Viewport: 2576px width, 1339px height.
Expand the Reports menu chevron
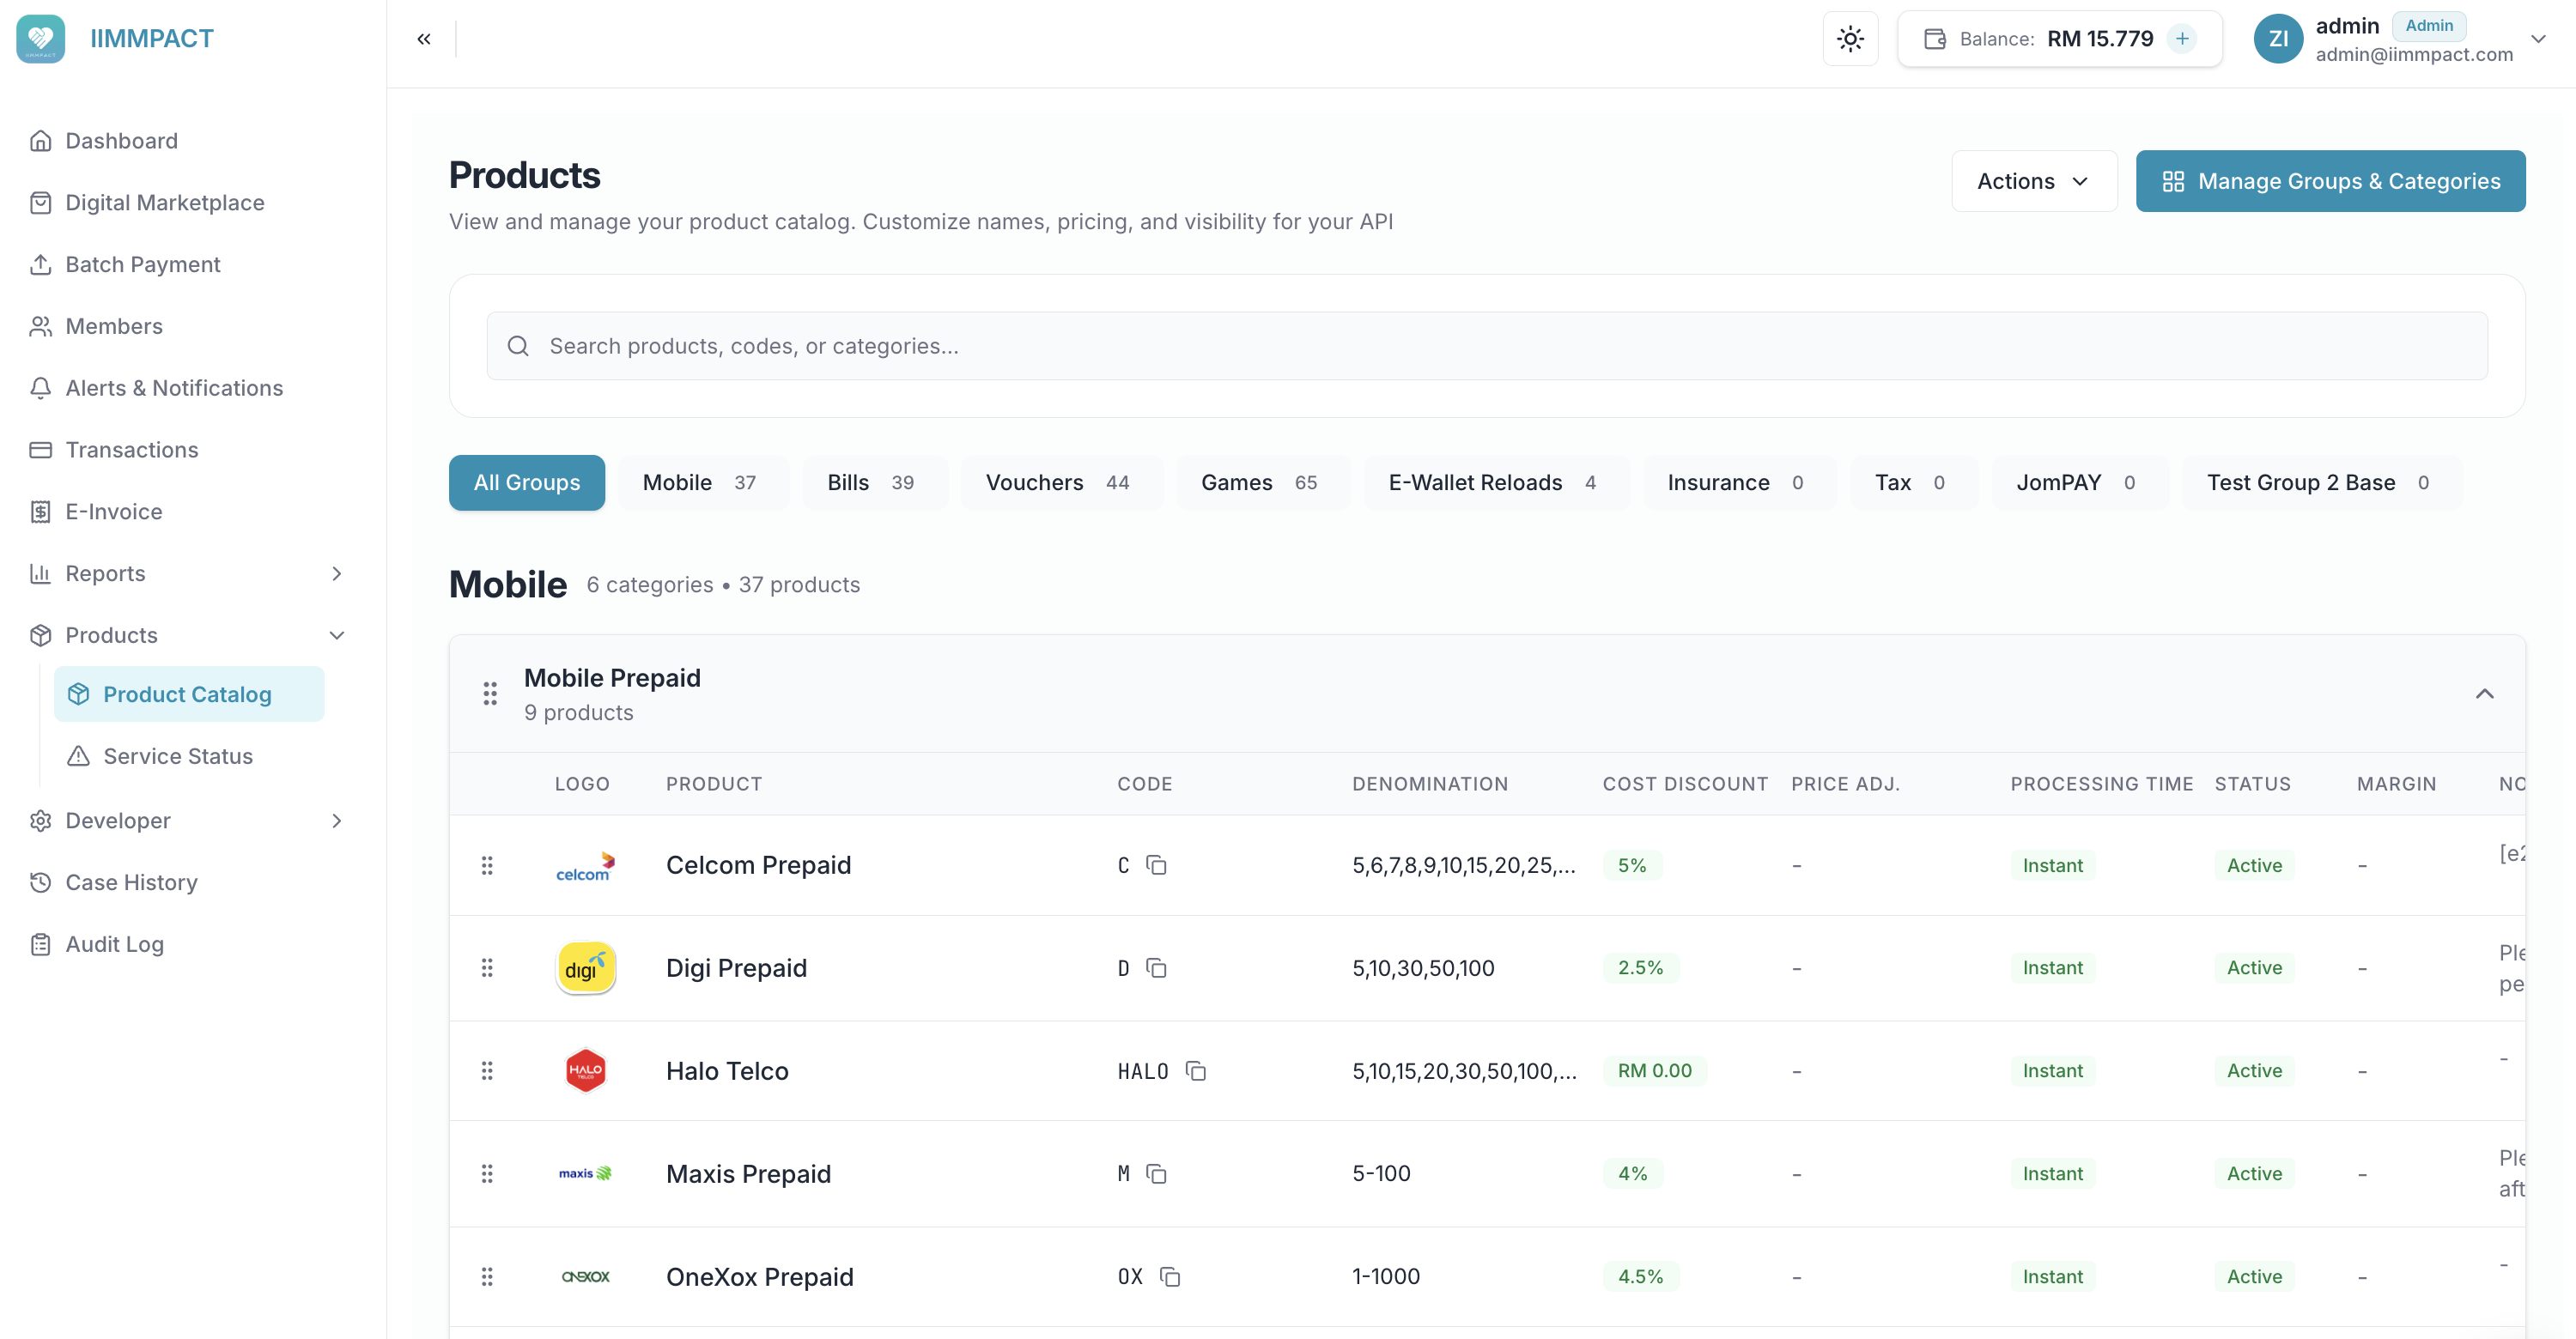click(337, 573)
